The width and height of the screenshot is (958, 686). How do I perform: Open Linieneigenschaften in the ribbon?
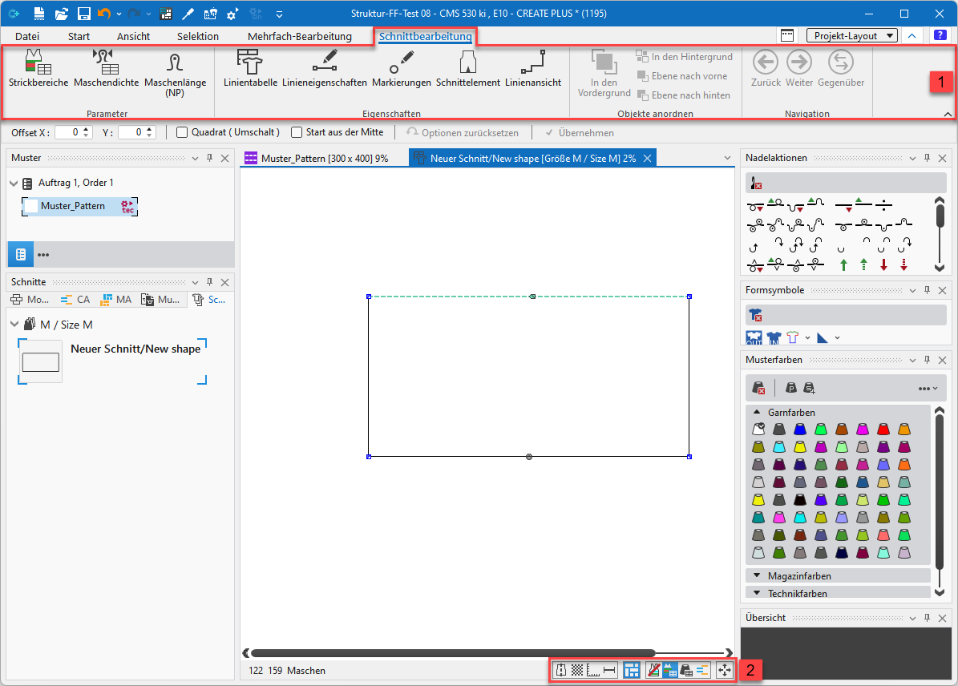pyautogui.click(x=325, y=67)
